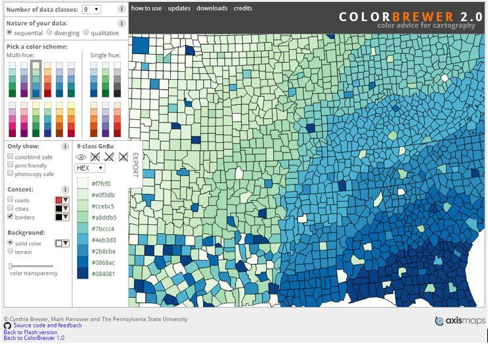Click the #2b8cbe color swatch
Screen dimensions: 488x344
click(82, 250)
